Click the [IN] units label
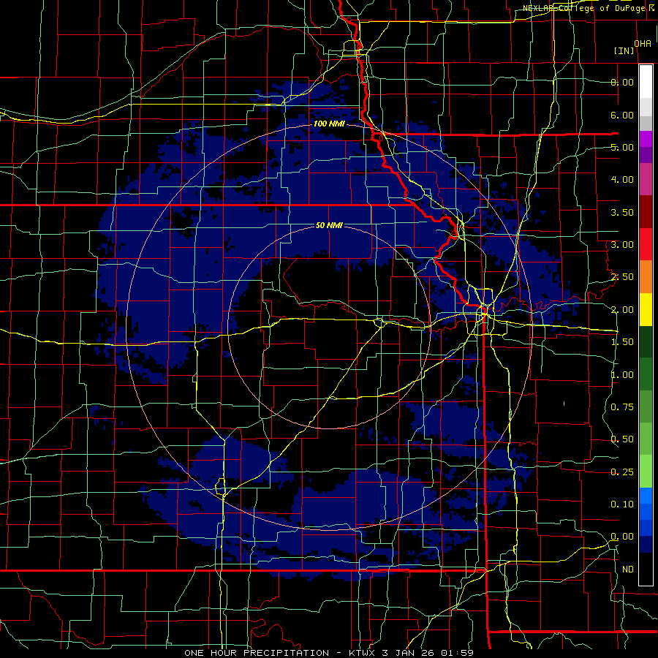Screen dimensions: 658x658 pos(624,50)
